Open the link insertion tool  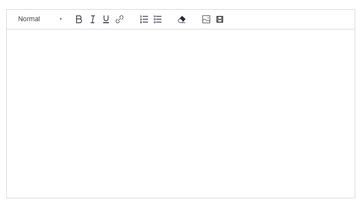[120, 19]
